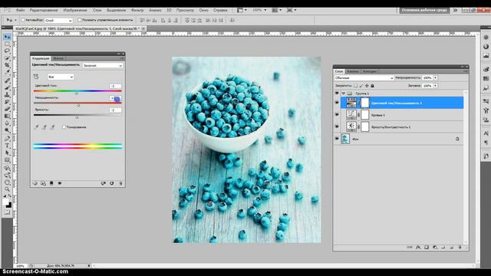Image resolution: width=491 pixels, height=276 pixels.
Task: Enable Показать управляющие элементы checkbox
Action: coord(79,20)
